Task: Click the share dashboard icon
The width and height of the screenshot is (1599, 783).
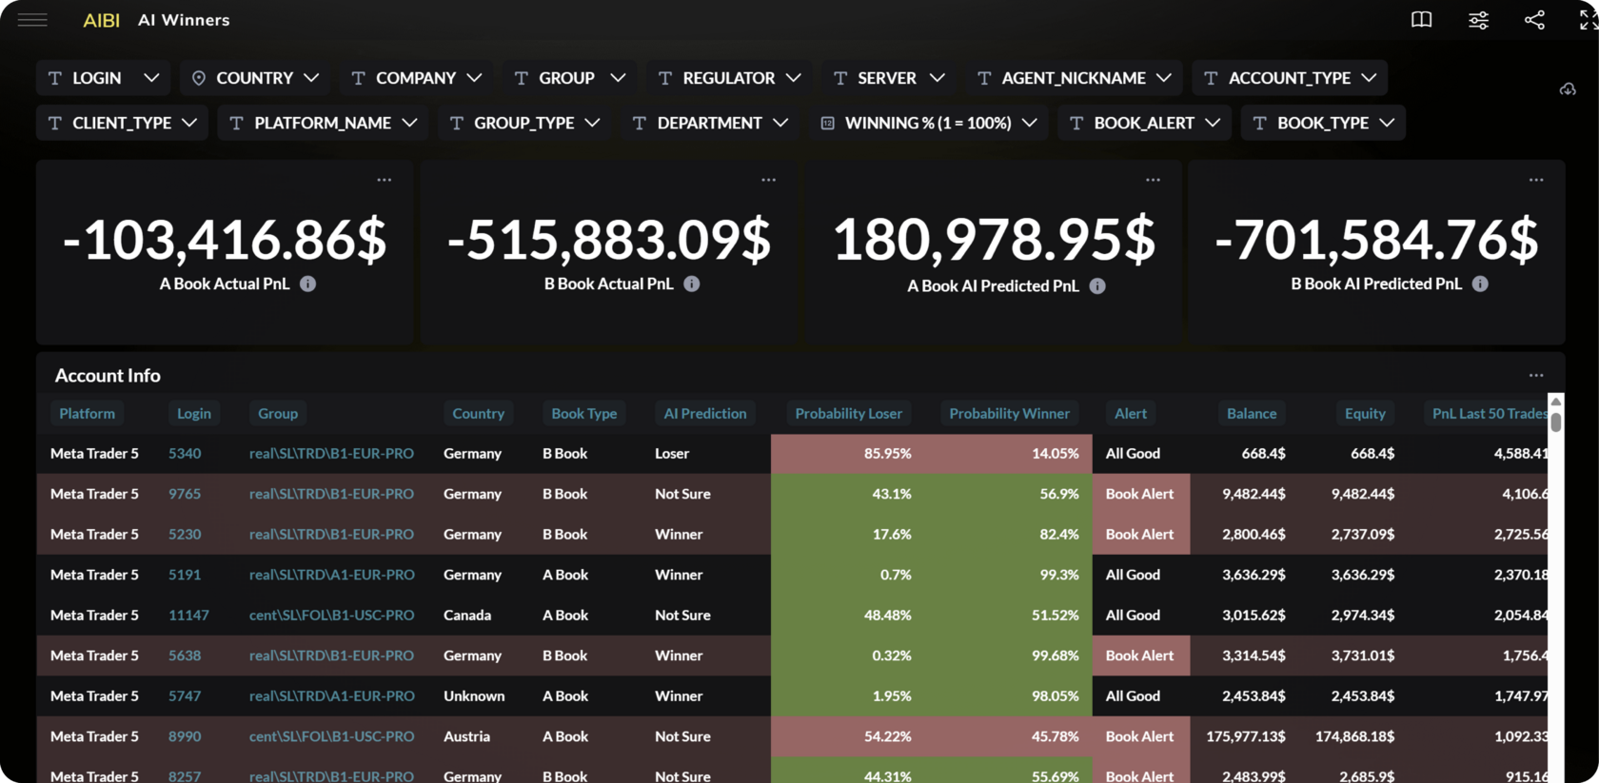Action: (x=1534, y=20)
